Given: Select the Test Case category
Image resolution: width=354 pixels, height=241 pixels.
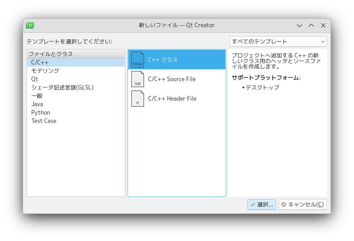Looking at the screenshot, I should [x=76, y=121].
